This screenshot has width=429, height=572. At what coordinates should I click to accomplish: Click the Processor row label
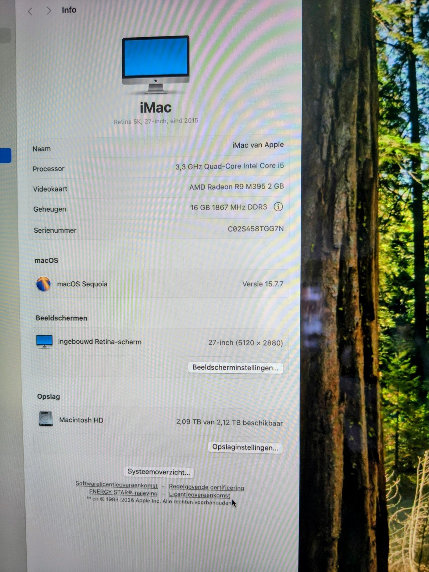click(48, 169)
